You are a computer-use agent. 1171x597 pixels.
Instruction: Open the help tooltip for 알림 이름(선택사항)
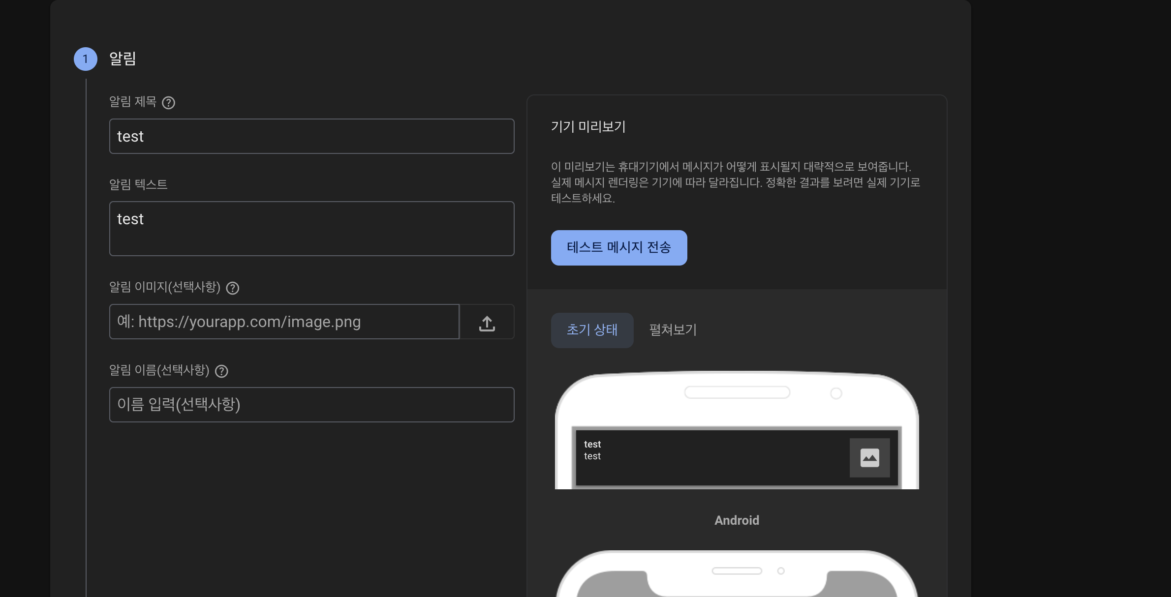221,371
